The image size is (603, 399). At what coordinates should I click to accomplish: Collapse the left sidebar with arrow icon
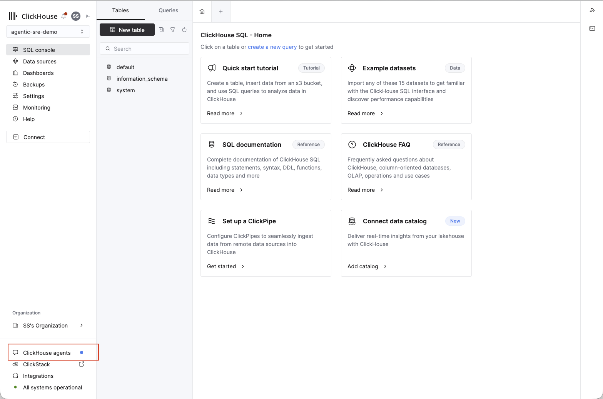88,16
